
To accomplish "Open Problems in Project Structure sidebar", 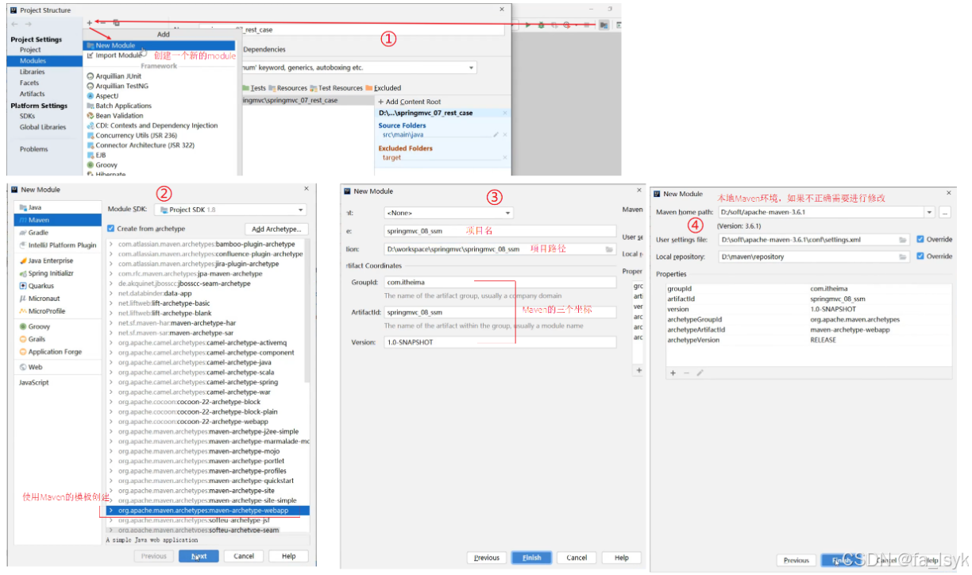I will click(34, 149).
